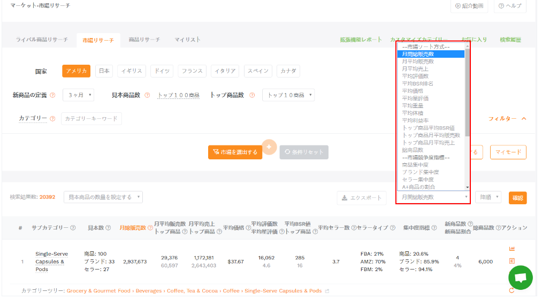Open the green chat support bubble
The height and width of the screenshot is (300, 542).
tap(521, 278)
